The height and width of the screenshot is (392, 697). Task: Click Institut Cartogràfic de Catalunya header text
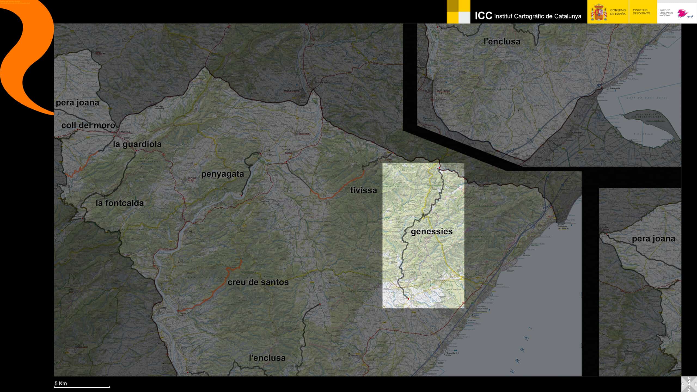click(537, 16)
